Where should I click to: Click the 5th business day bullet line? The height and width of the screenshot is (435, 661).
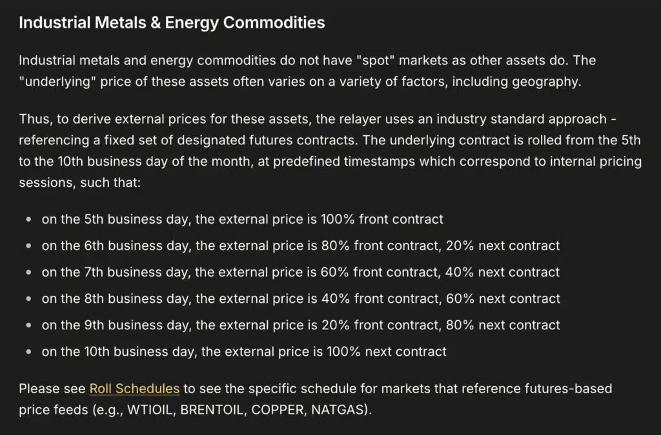pos(242,219)
